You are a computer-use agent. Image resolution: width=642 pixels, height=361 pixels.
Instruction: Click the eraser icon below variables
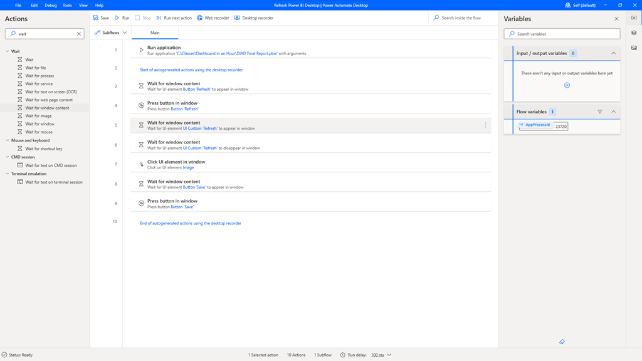[x=562, y=342]
